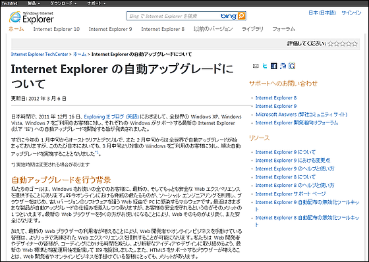Image resolution: width=369 pixels, height=262 pixels.
Task: Share the article via Google icon
Action: pyautogui.click(x=292, y=66)
